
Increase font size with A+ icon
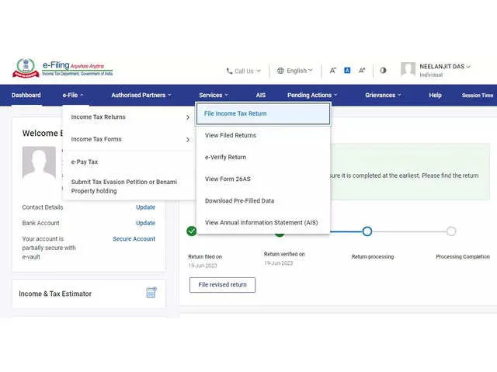pyautogui.click(x=362, y=71)
